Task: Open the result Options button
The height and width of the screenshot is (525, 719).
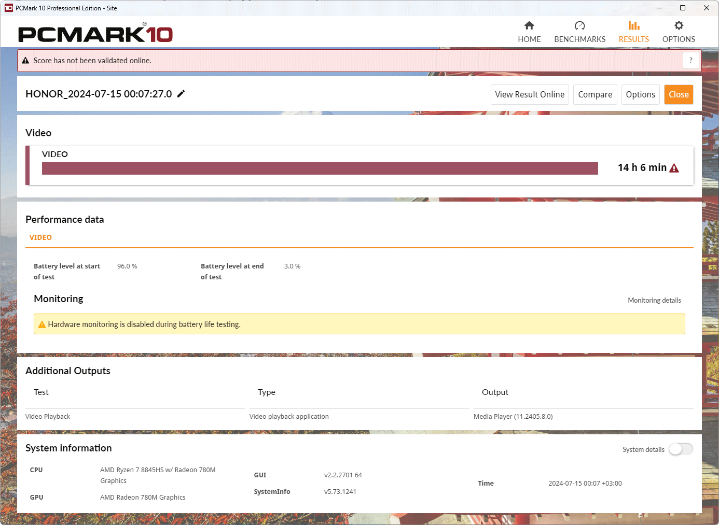Action: 641,94
